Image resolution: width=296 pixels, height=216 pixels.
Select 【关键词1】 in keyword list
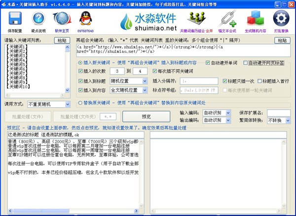pyautogui.click(x=17, y=47)
